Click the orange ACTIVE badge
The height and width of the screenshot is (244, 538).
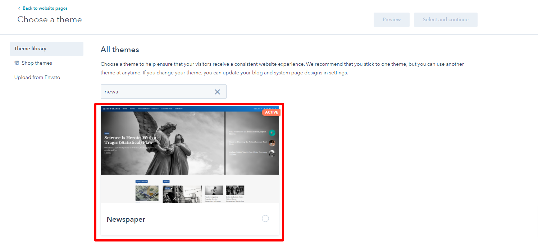(x=271, y=112)
